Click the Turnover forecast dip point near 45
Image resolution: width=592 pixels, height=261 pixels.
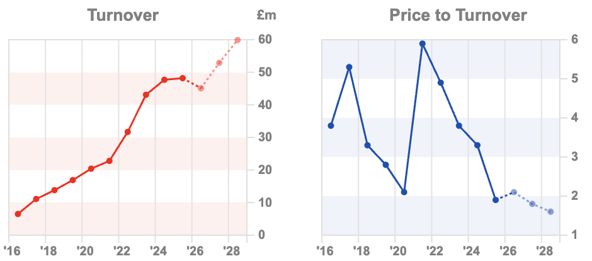pyautogui.click(x=201, y=88)
